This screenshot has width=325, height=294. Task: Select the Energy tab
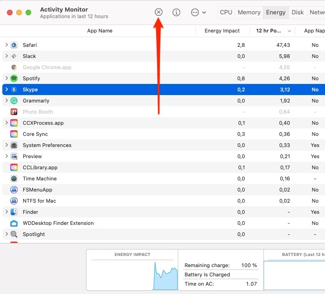[276, 13]
